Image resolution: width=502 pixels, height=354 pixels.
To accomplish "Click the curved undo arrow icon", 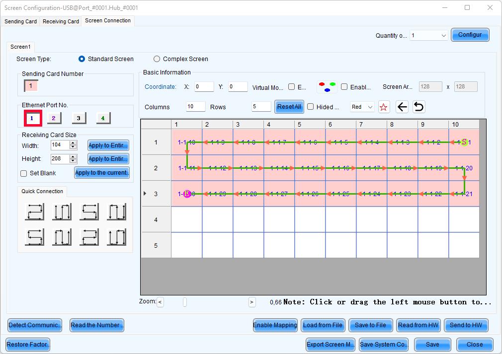I will (x=419, y=107).
